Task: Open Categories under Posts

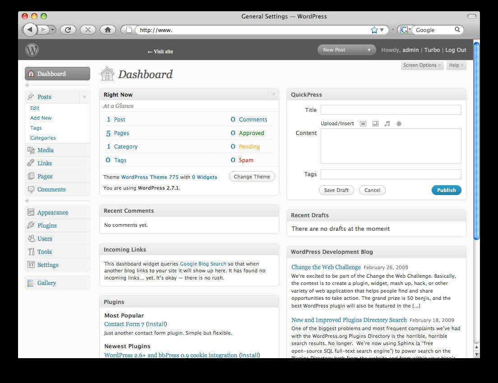Action: pos(43,138)
